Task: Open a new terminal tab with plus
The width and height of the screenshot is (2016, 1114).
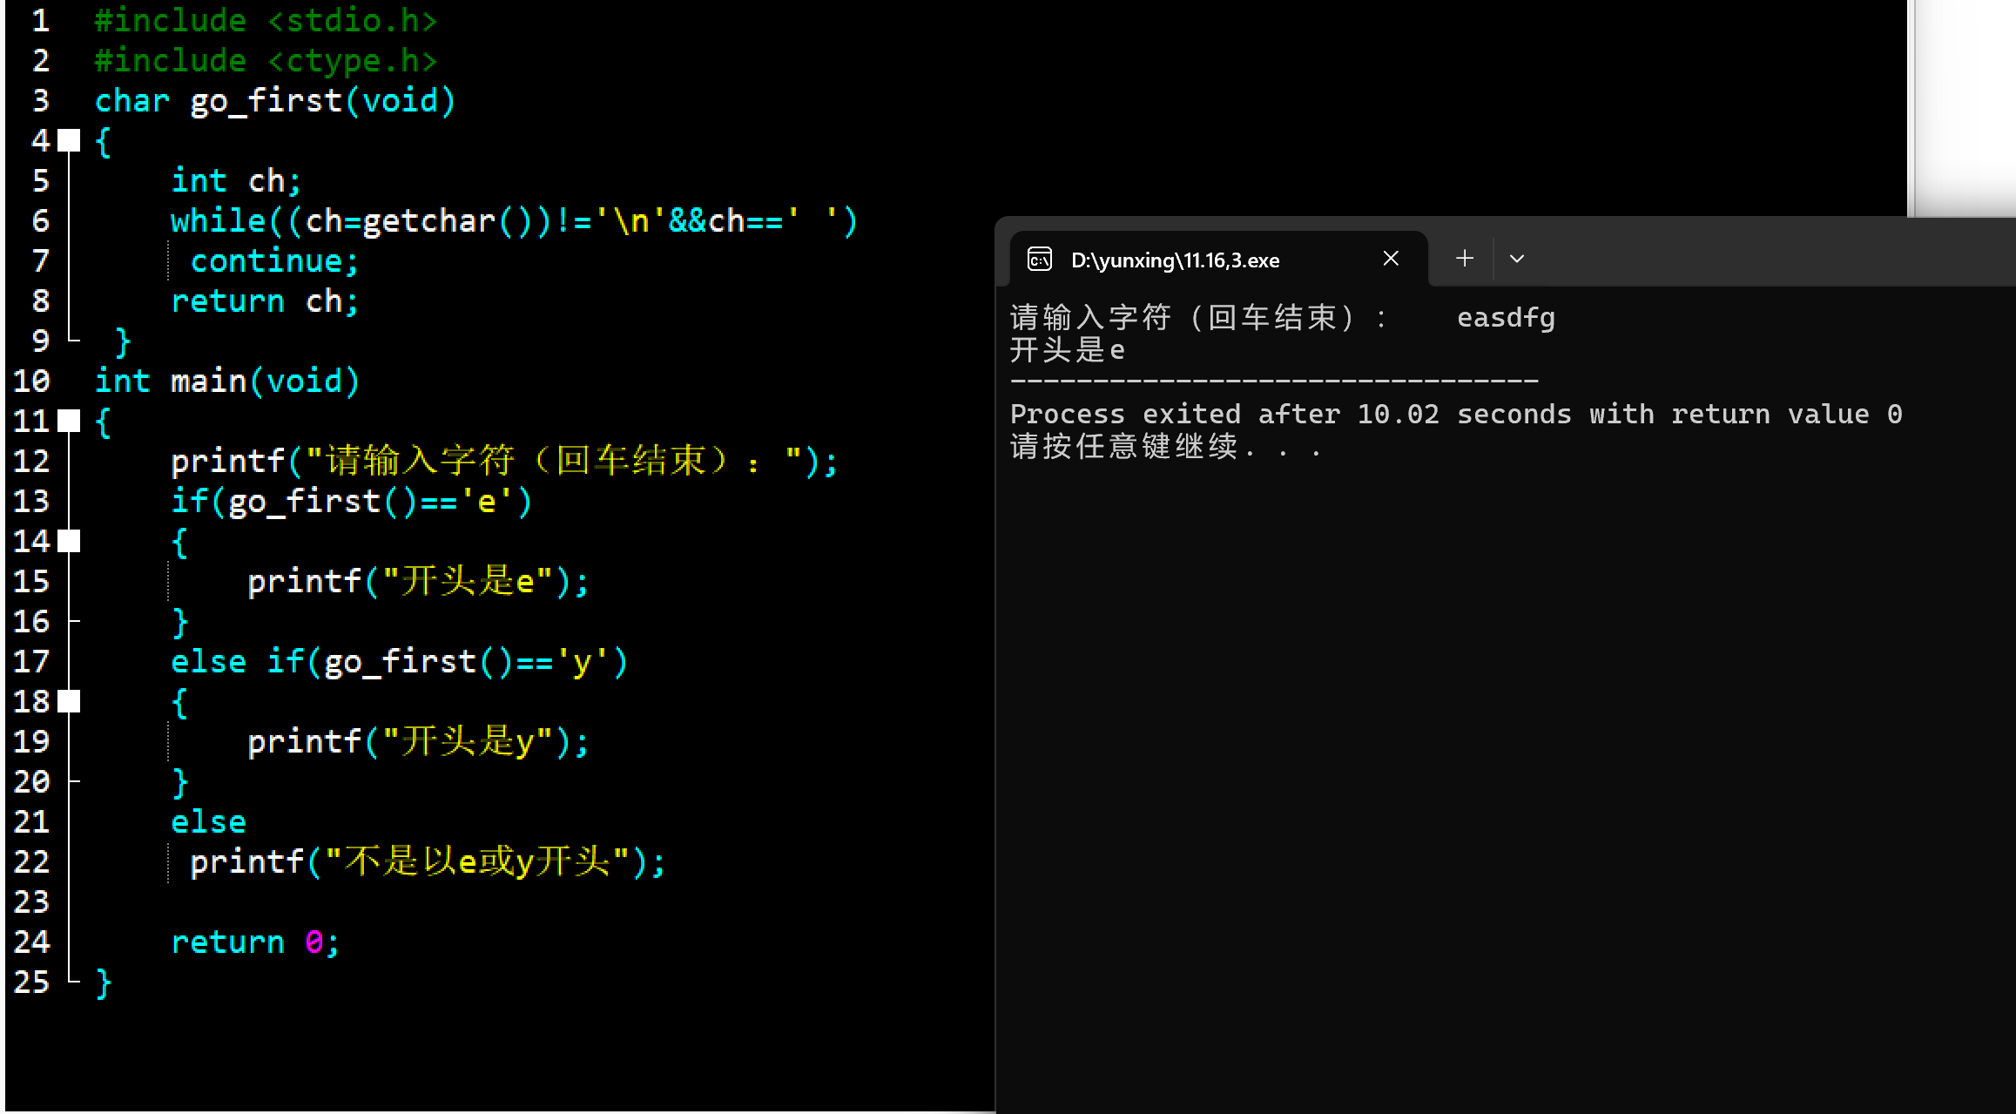Action: [x=1465, y=259]
